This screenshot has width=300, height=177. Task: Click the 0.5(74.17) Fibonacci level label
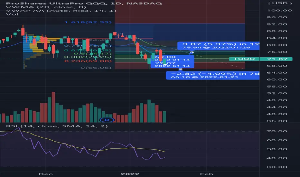point(93,53)
